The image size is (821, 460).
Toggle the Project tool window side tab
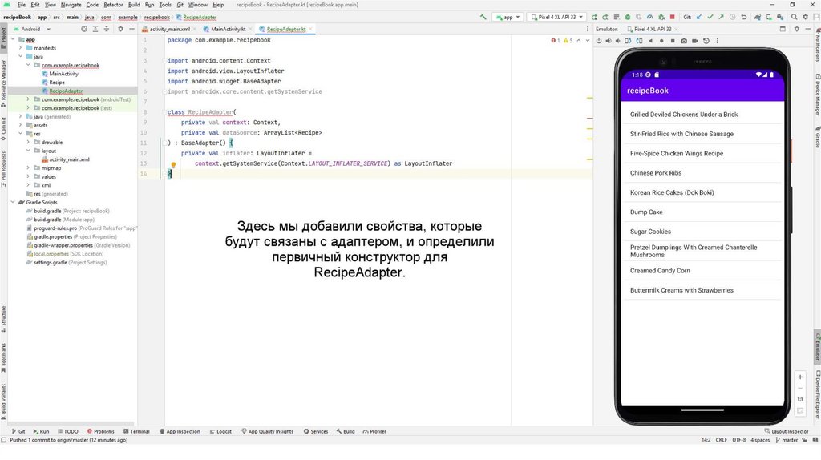tap(3, 34)
